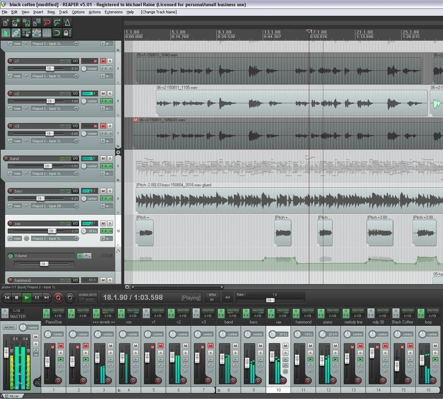Click the new project file icon
443x399 pixels.
(6, 23)
